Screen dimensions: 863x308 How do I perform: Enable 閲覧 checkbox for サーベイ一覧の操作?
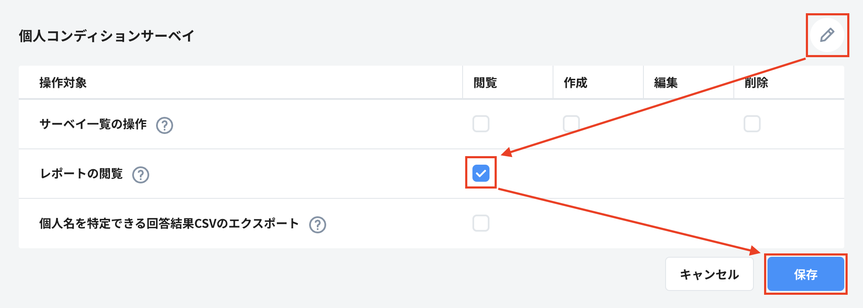481,124
